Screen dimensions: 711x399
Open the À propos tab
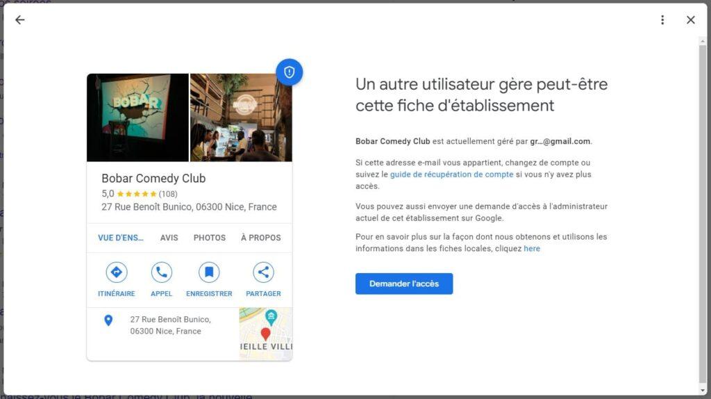tap(261, 238)
